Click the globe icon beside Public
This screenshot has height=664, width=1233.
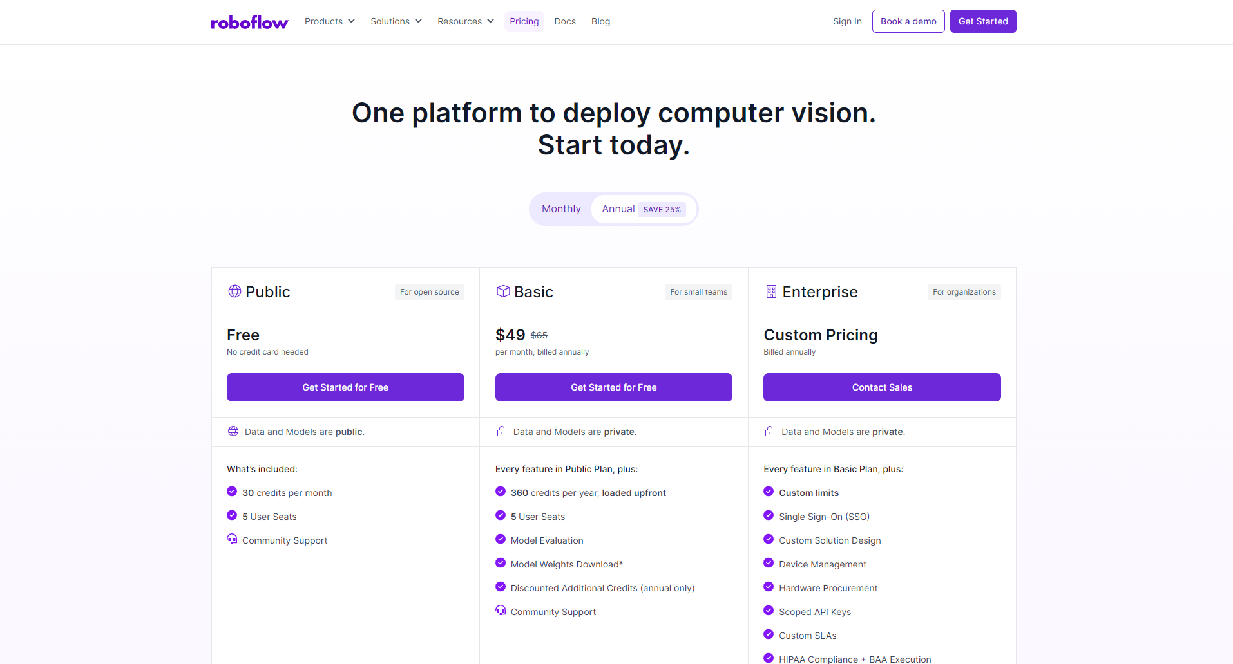(234, 291)
